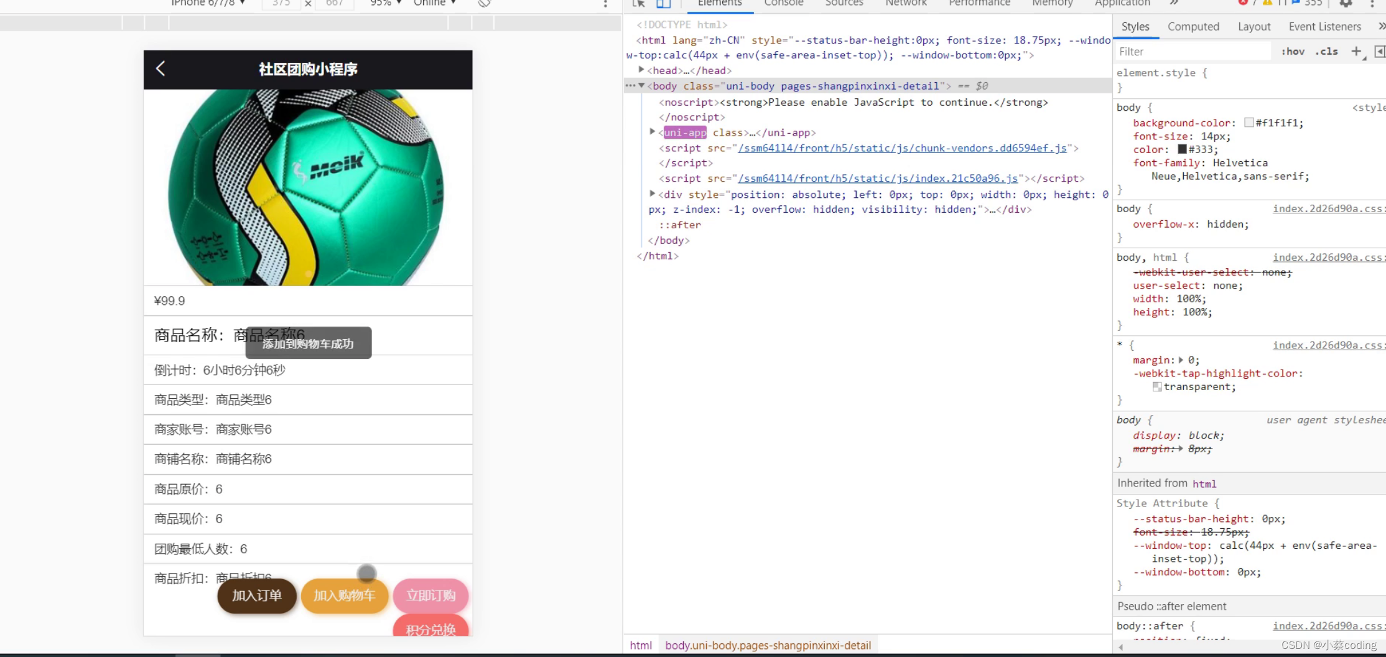The width and height of the screenshot is (1386, 657).
Task: Open index.2d26d90a.css link for body, html rule
Action: (1329, 257)
